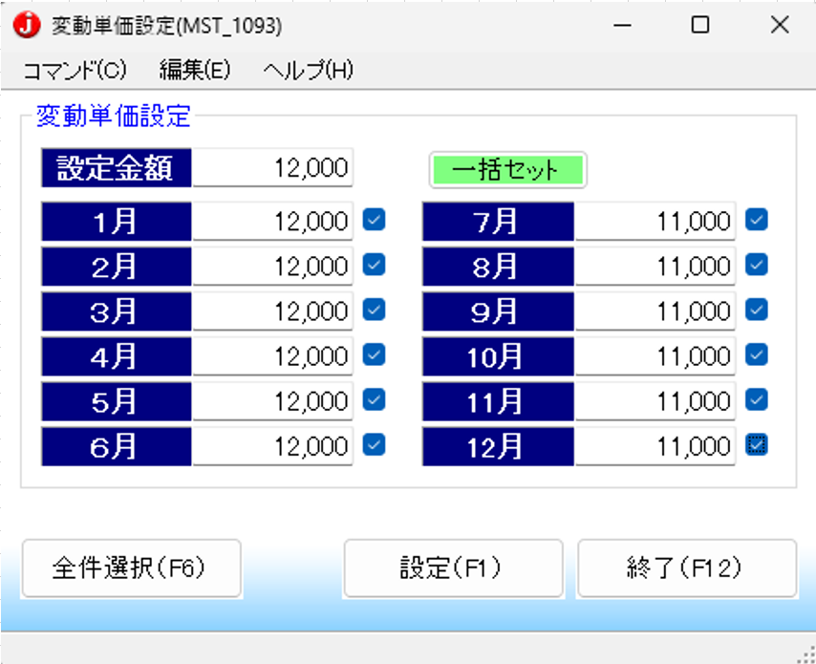
Task: Click the 1月 price input field
Action: (272, 221)
